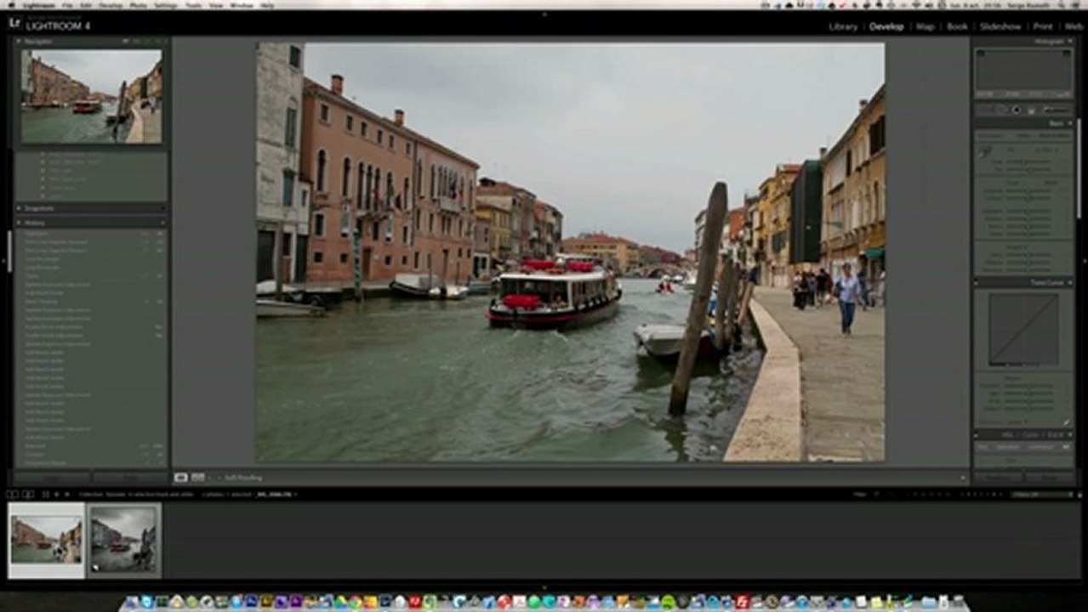This screenshot has height=612, width=1088.
Task: Switch to the Web module
Action: [1074, 26]
